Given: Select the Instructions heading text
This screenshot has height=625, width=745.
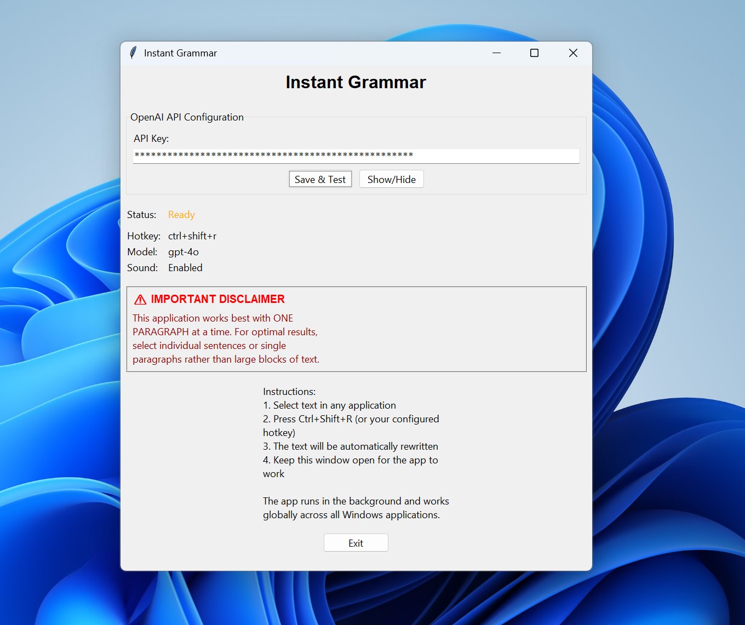Looking at the screenshot, I should (289, 391).
